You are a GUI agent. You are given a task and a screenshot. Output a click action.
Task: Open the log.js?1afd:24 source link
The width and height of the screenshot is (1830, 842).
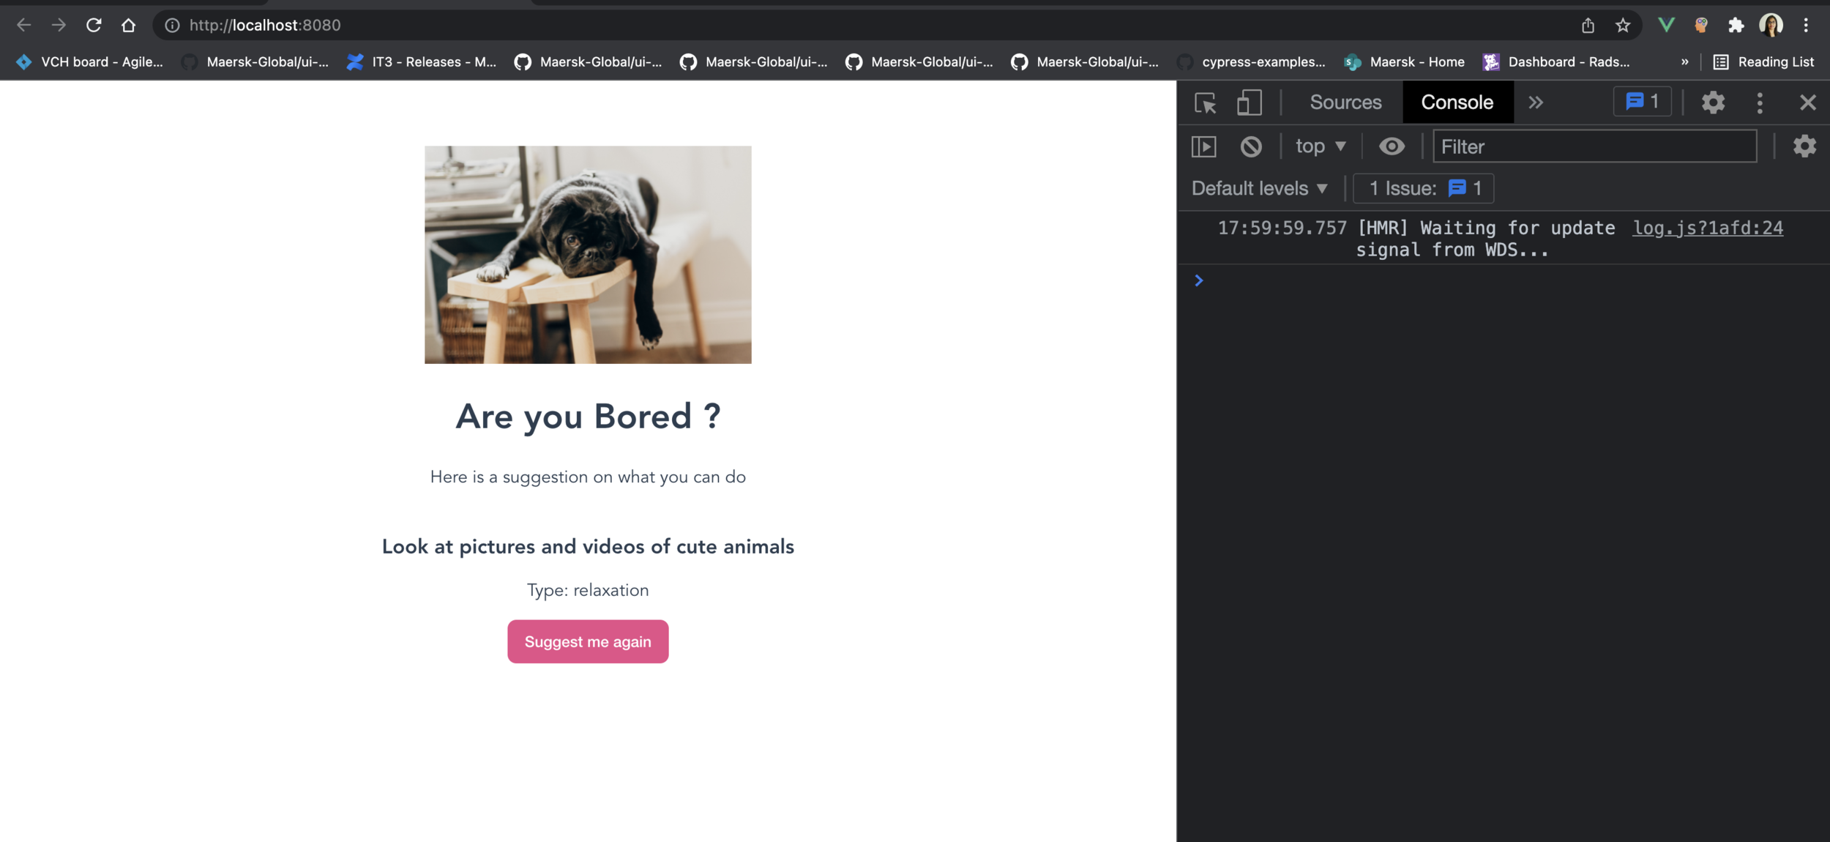tap(1707, 228)
